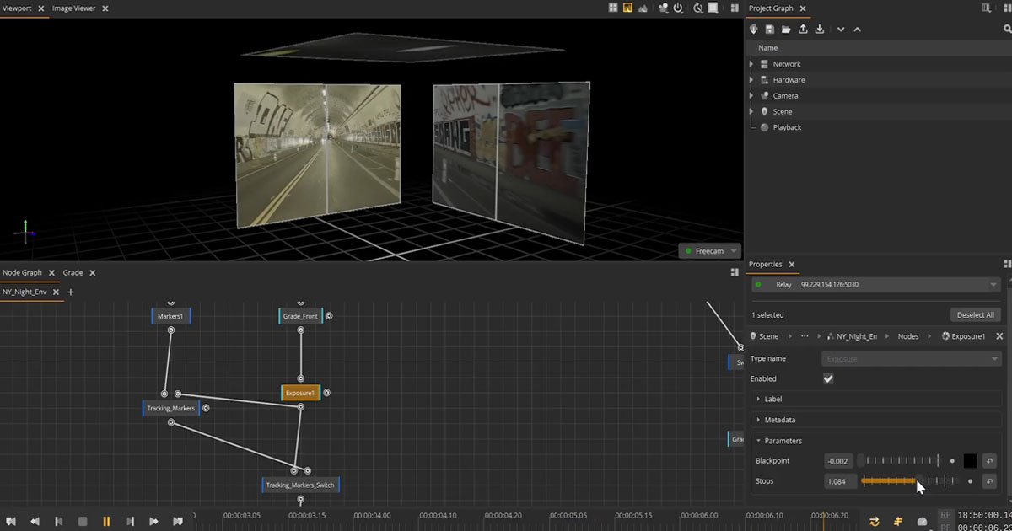This screenshot has width=1012, height=531.
Task: Select the Grade_Front node
Action: coord(300,316)
